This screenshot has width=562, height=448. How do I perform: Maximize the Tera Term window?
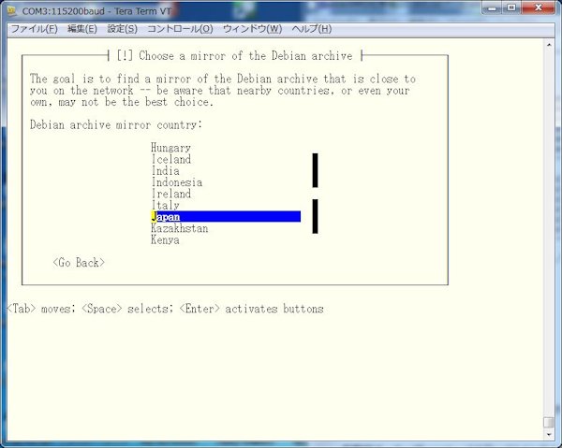point(511,7)
